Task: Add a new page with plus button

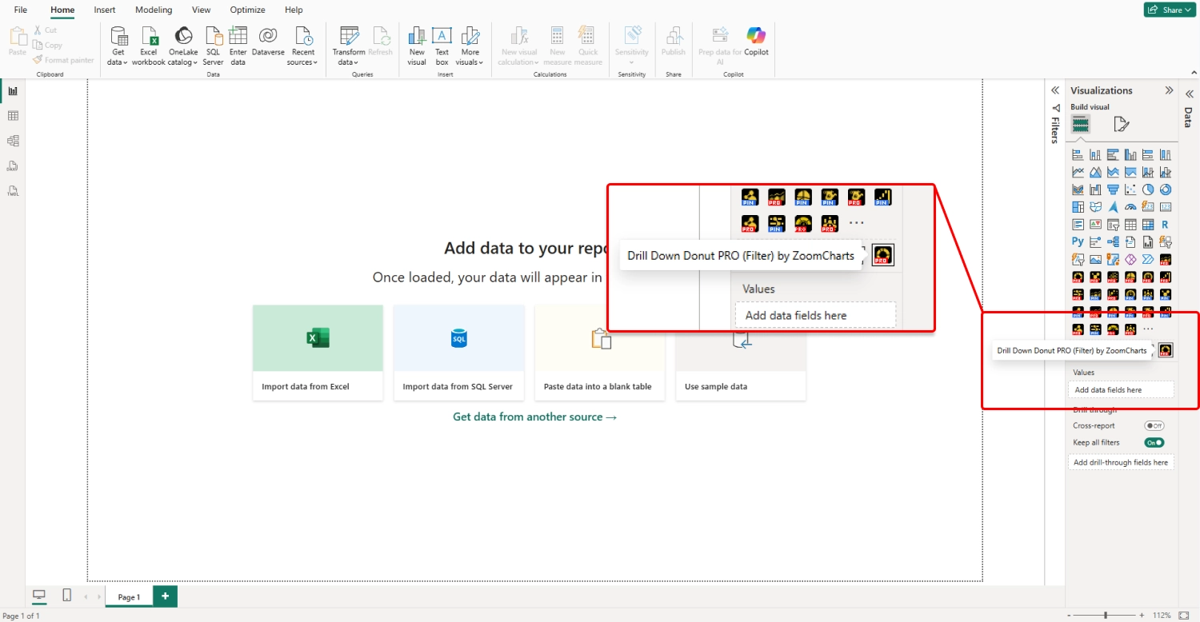Action: coord(165,596)
